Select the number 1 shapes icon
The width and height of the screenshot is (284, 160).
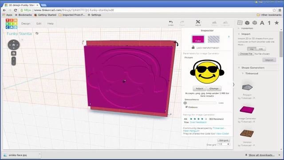[269, 23]
